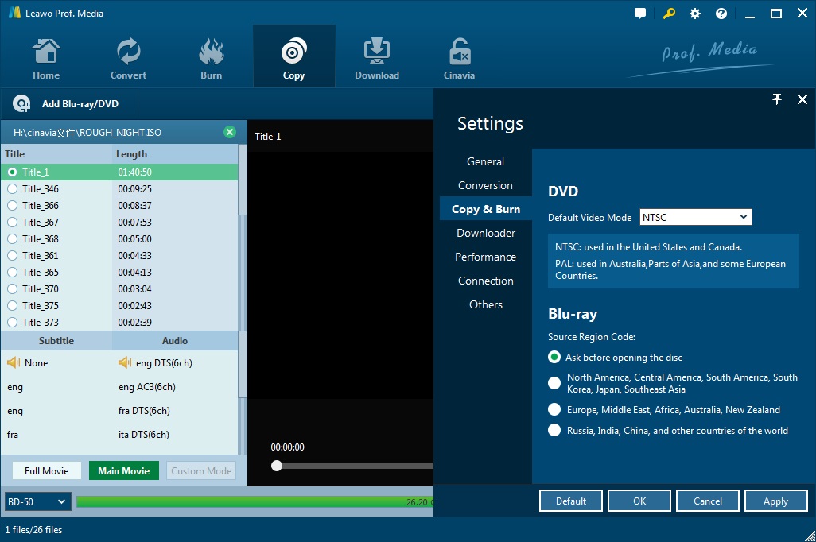Open the Download module

point(376,56)
